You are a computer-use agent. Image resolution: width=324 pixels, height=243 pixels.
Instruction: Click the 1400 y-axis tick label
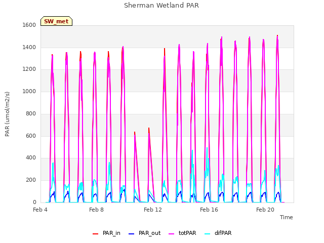(x=29, y=47)
